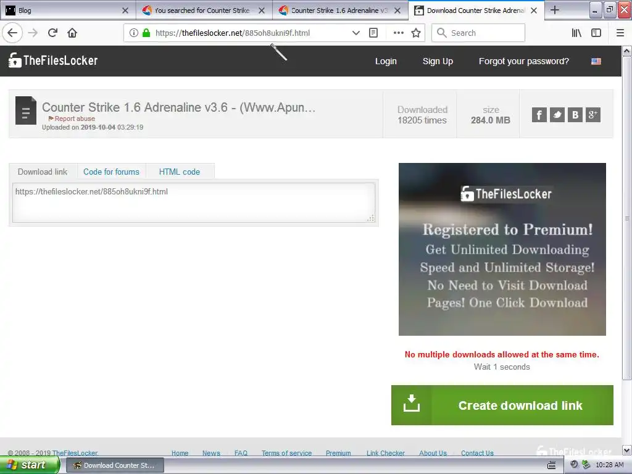Show site information icon in address bar
This screenshot has height=474, width=632.
tap(133, 33)
